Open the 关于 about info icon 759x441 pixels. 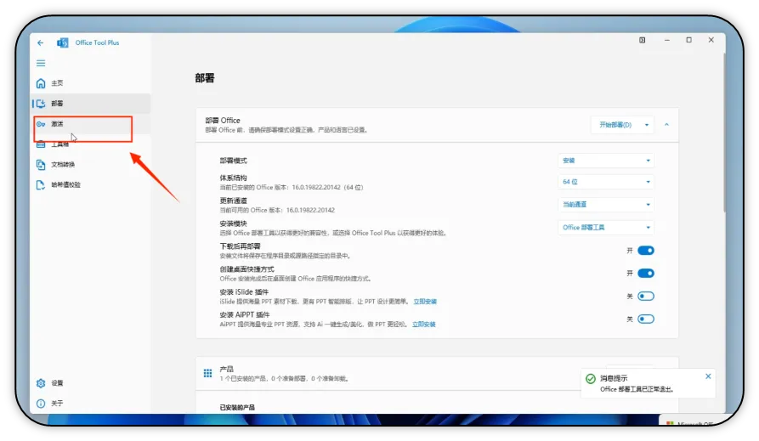[41, 404]
